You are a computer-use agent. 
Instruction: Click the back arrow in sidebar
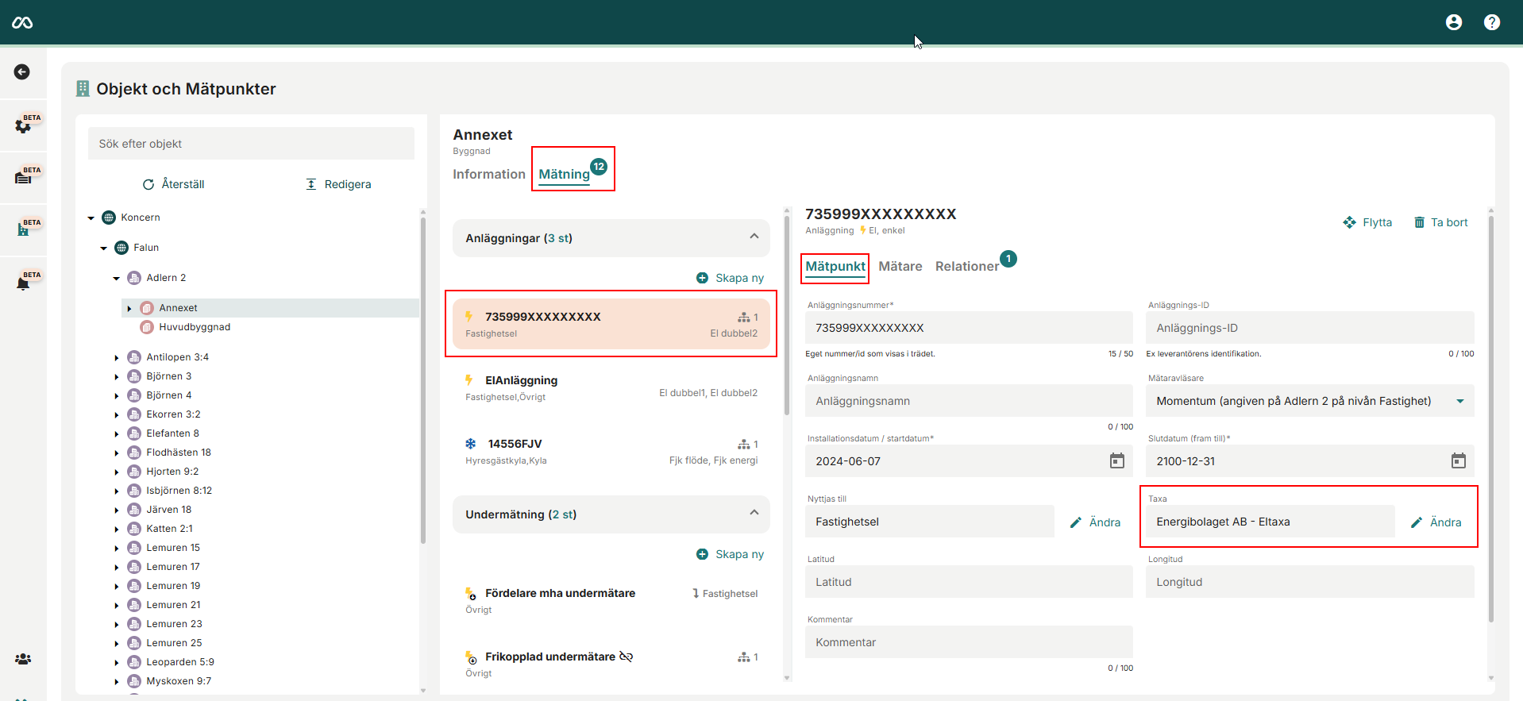(x=22, y=72)
